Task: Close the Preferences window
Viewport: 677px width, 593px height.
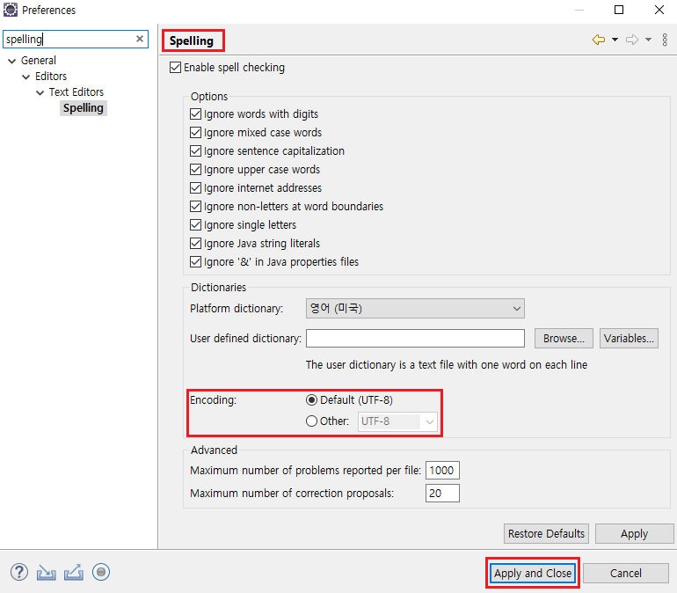Action: pos(659,10)
